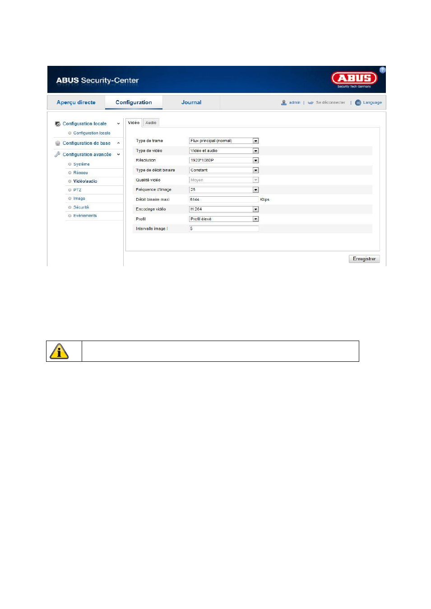
Task: Click the Enregistrer button
Action: click(364, 259)
